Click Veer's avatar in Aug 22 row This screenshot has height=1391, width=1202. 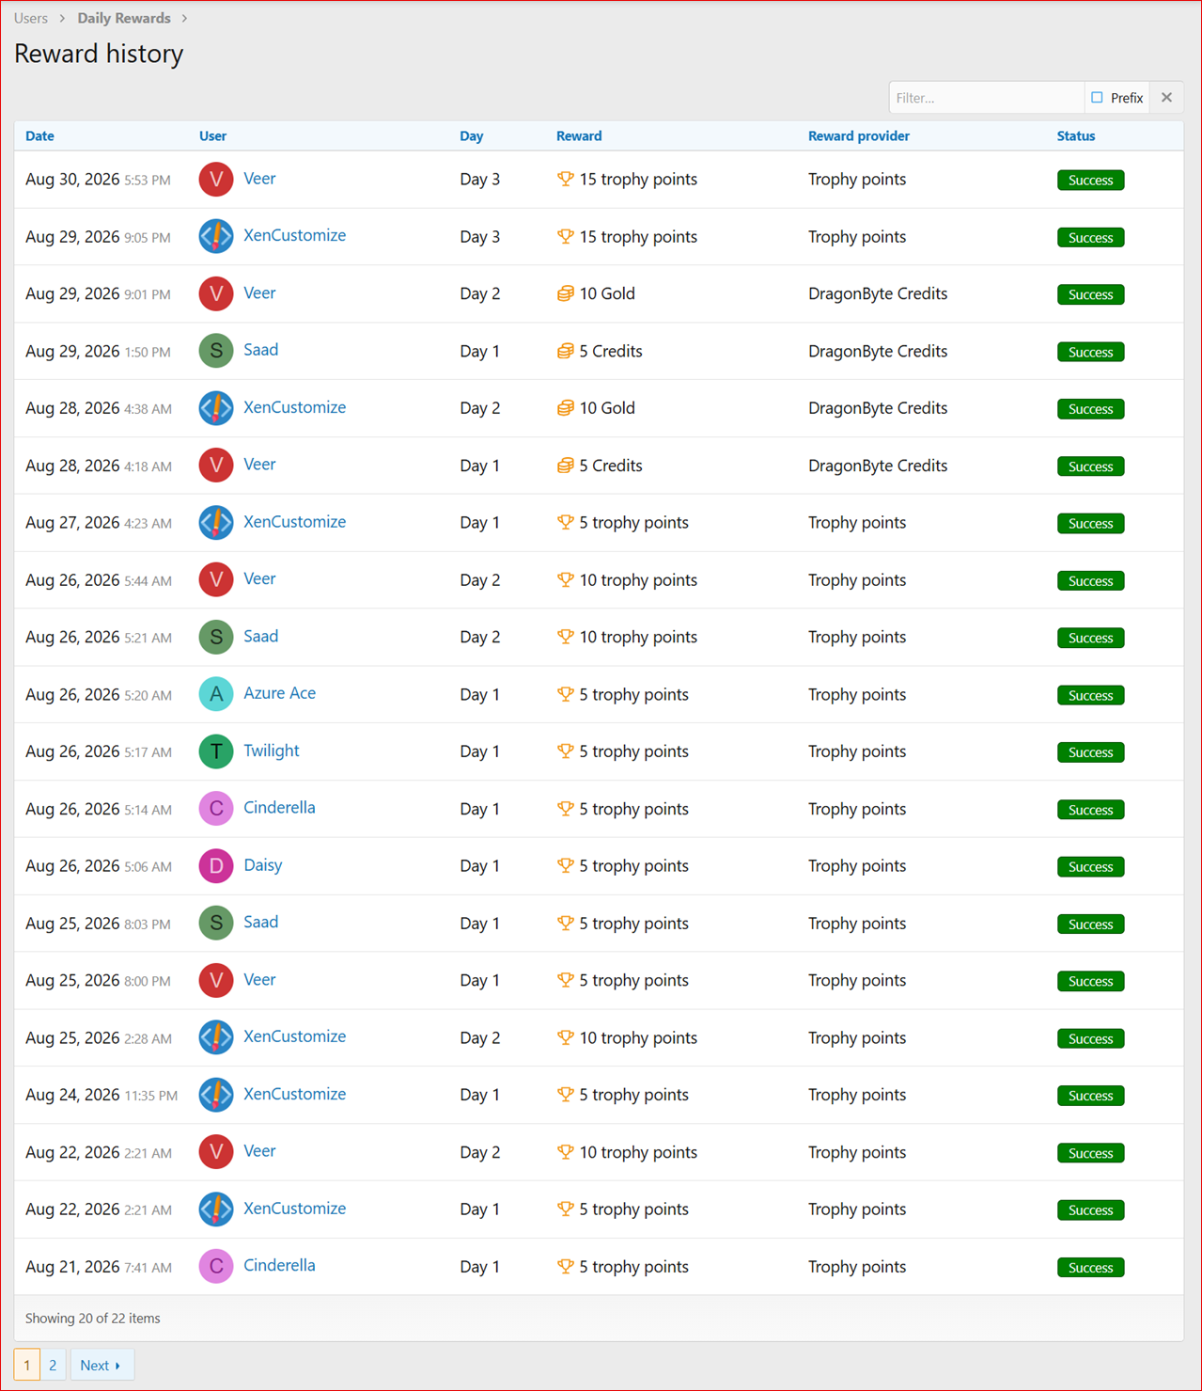[216, 1152]
